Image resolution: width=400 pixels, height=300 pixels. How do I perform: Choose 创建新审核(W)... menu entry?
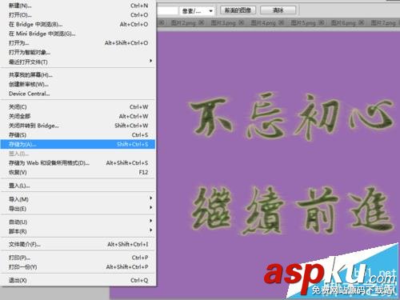click(78, 84)
